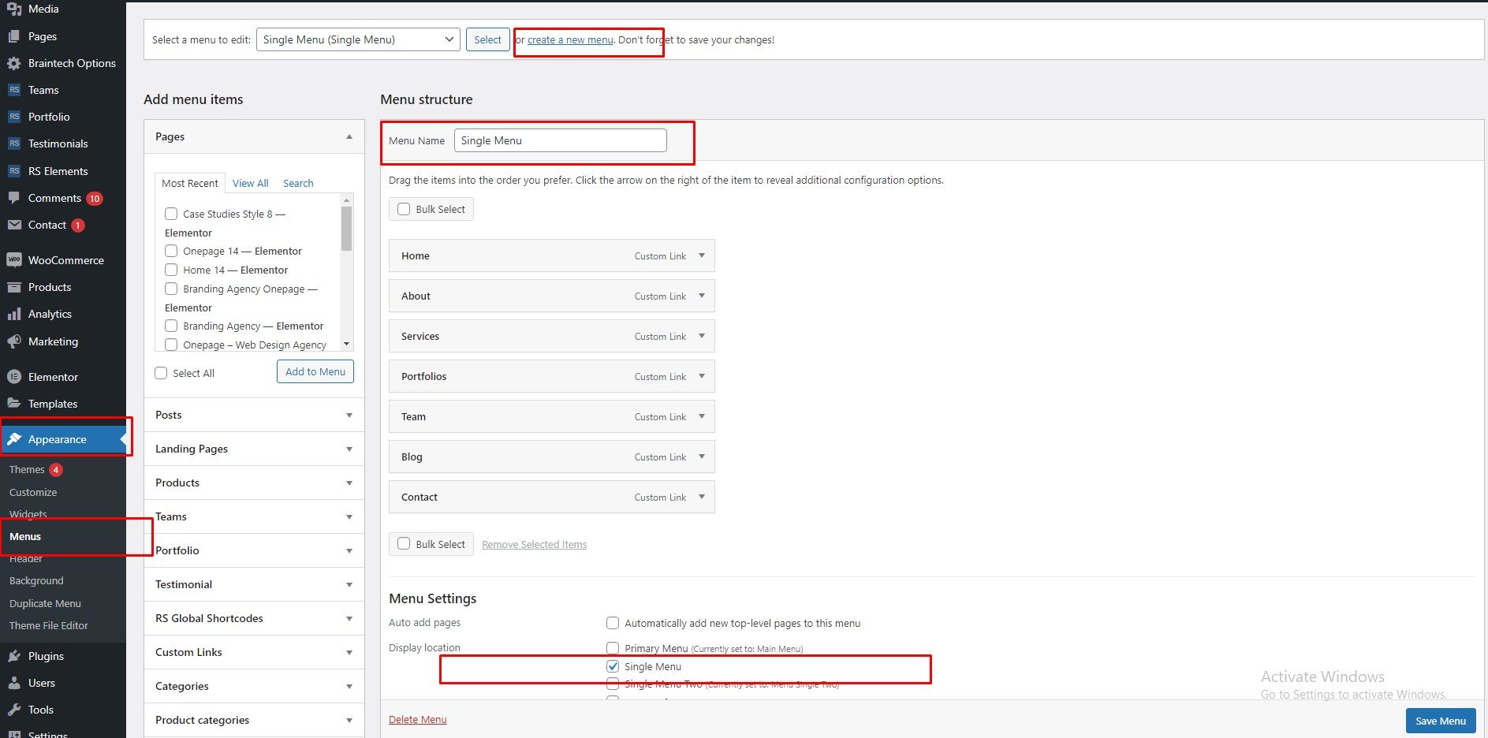The image size is (1488, 738).
Task: Click the Media sidebar icon
Action: [x=14, y=9]
